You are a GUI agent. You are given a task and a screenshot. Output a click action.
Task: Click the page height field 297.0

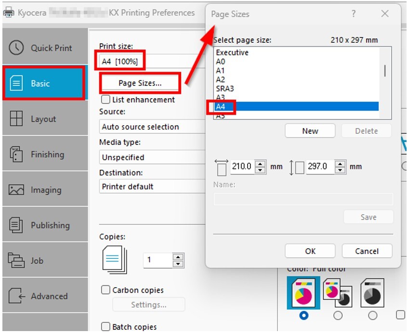[x=320, y=166]
